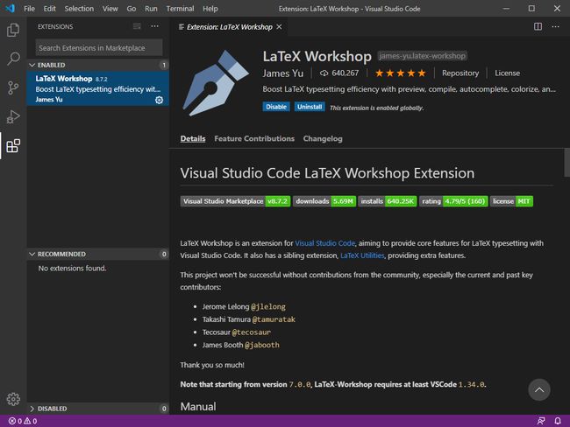Click the james-yu.latex-workshop identifier
570x427 pixels.
click(422, 56)
